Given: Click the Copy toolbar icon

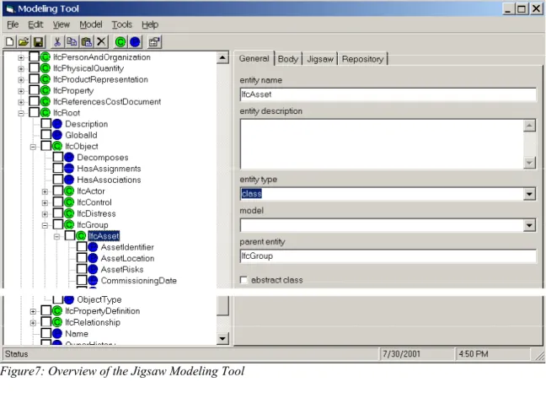Looking at the screenshot, I should click(x=72, y=42).
